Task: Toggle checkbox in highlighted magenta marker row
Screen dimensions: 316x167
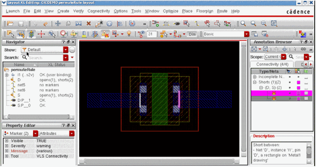Action: [306, 93]
